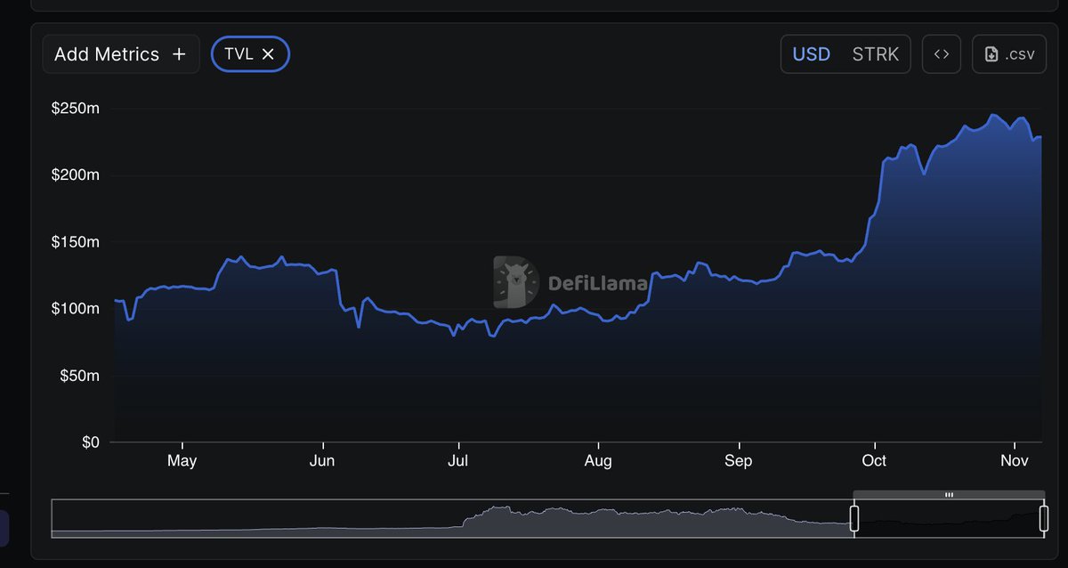Viewport: 1068px width, 568px height.
Task: Click the $200m y-axis label
Action: (76, 175)
